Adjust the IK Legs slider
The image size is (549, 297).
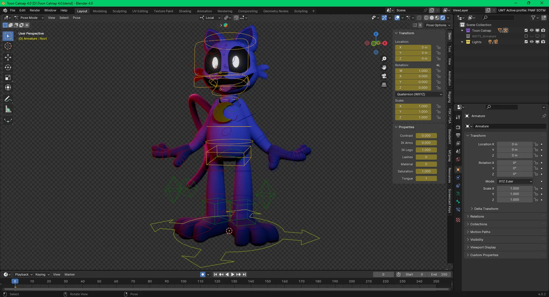[x=426, y=150]
